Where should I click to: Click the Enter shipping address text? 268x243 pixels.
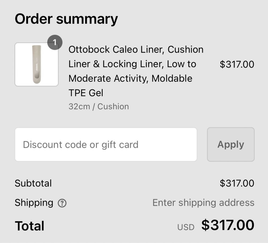[203, 203]
